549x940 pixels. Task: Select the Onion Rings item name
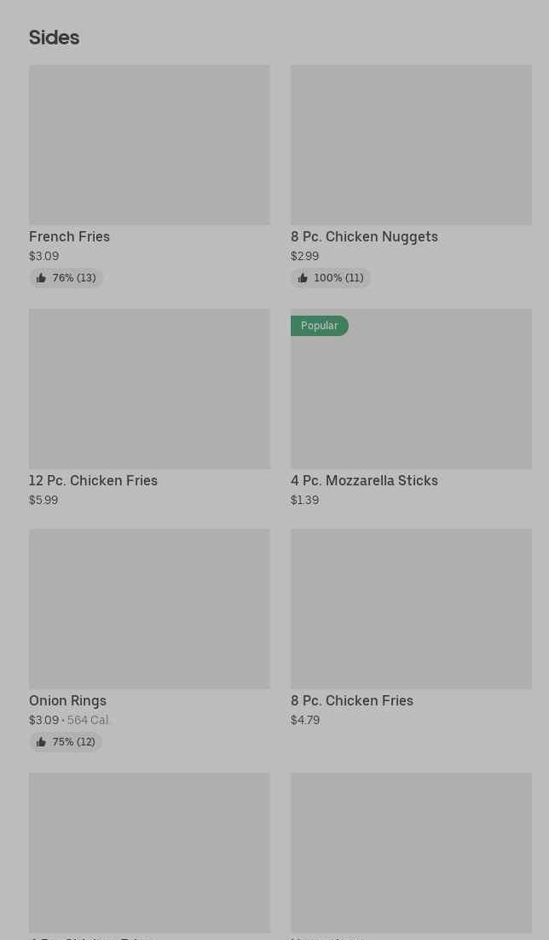68,701
